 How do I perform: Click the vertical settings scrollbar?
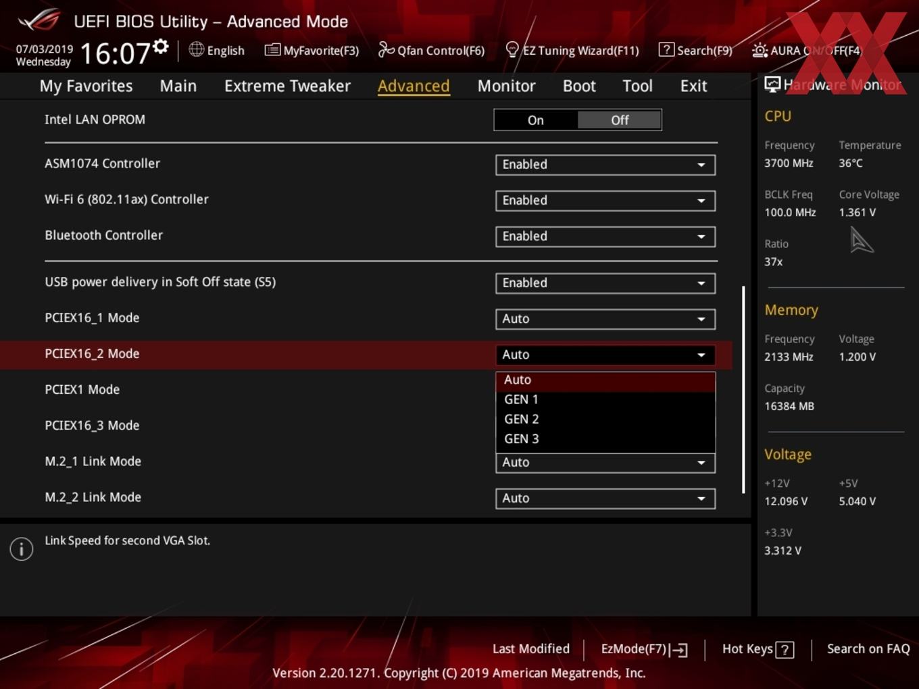743,389
